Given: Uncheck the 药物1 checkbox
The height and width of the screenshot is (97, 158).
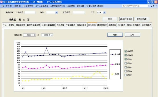Looking at the screenshot, I should [x=126, y=59].
